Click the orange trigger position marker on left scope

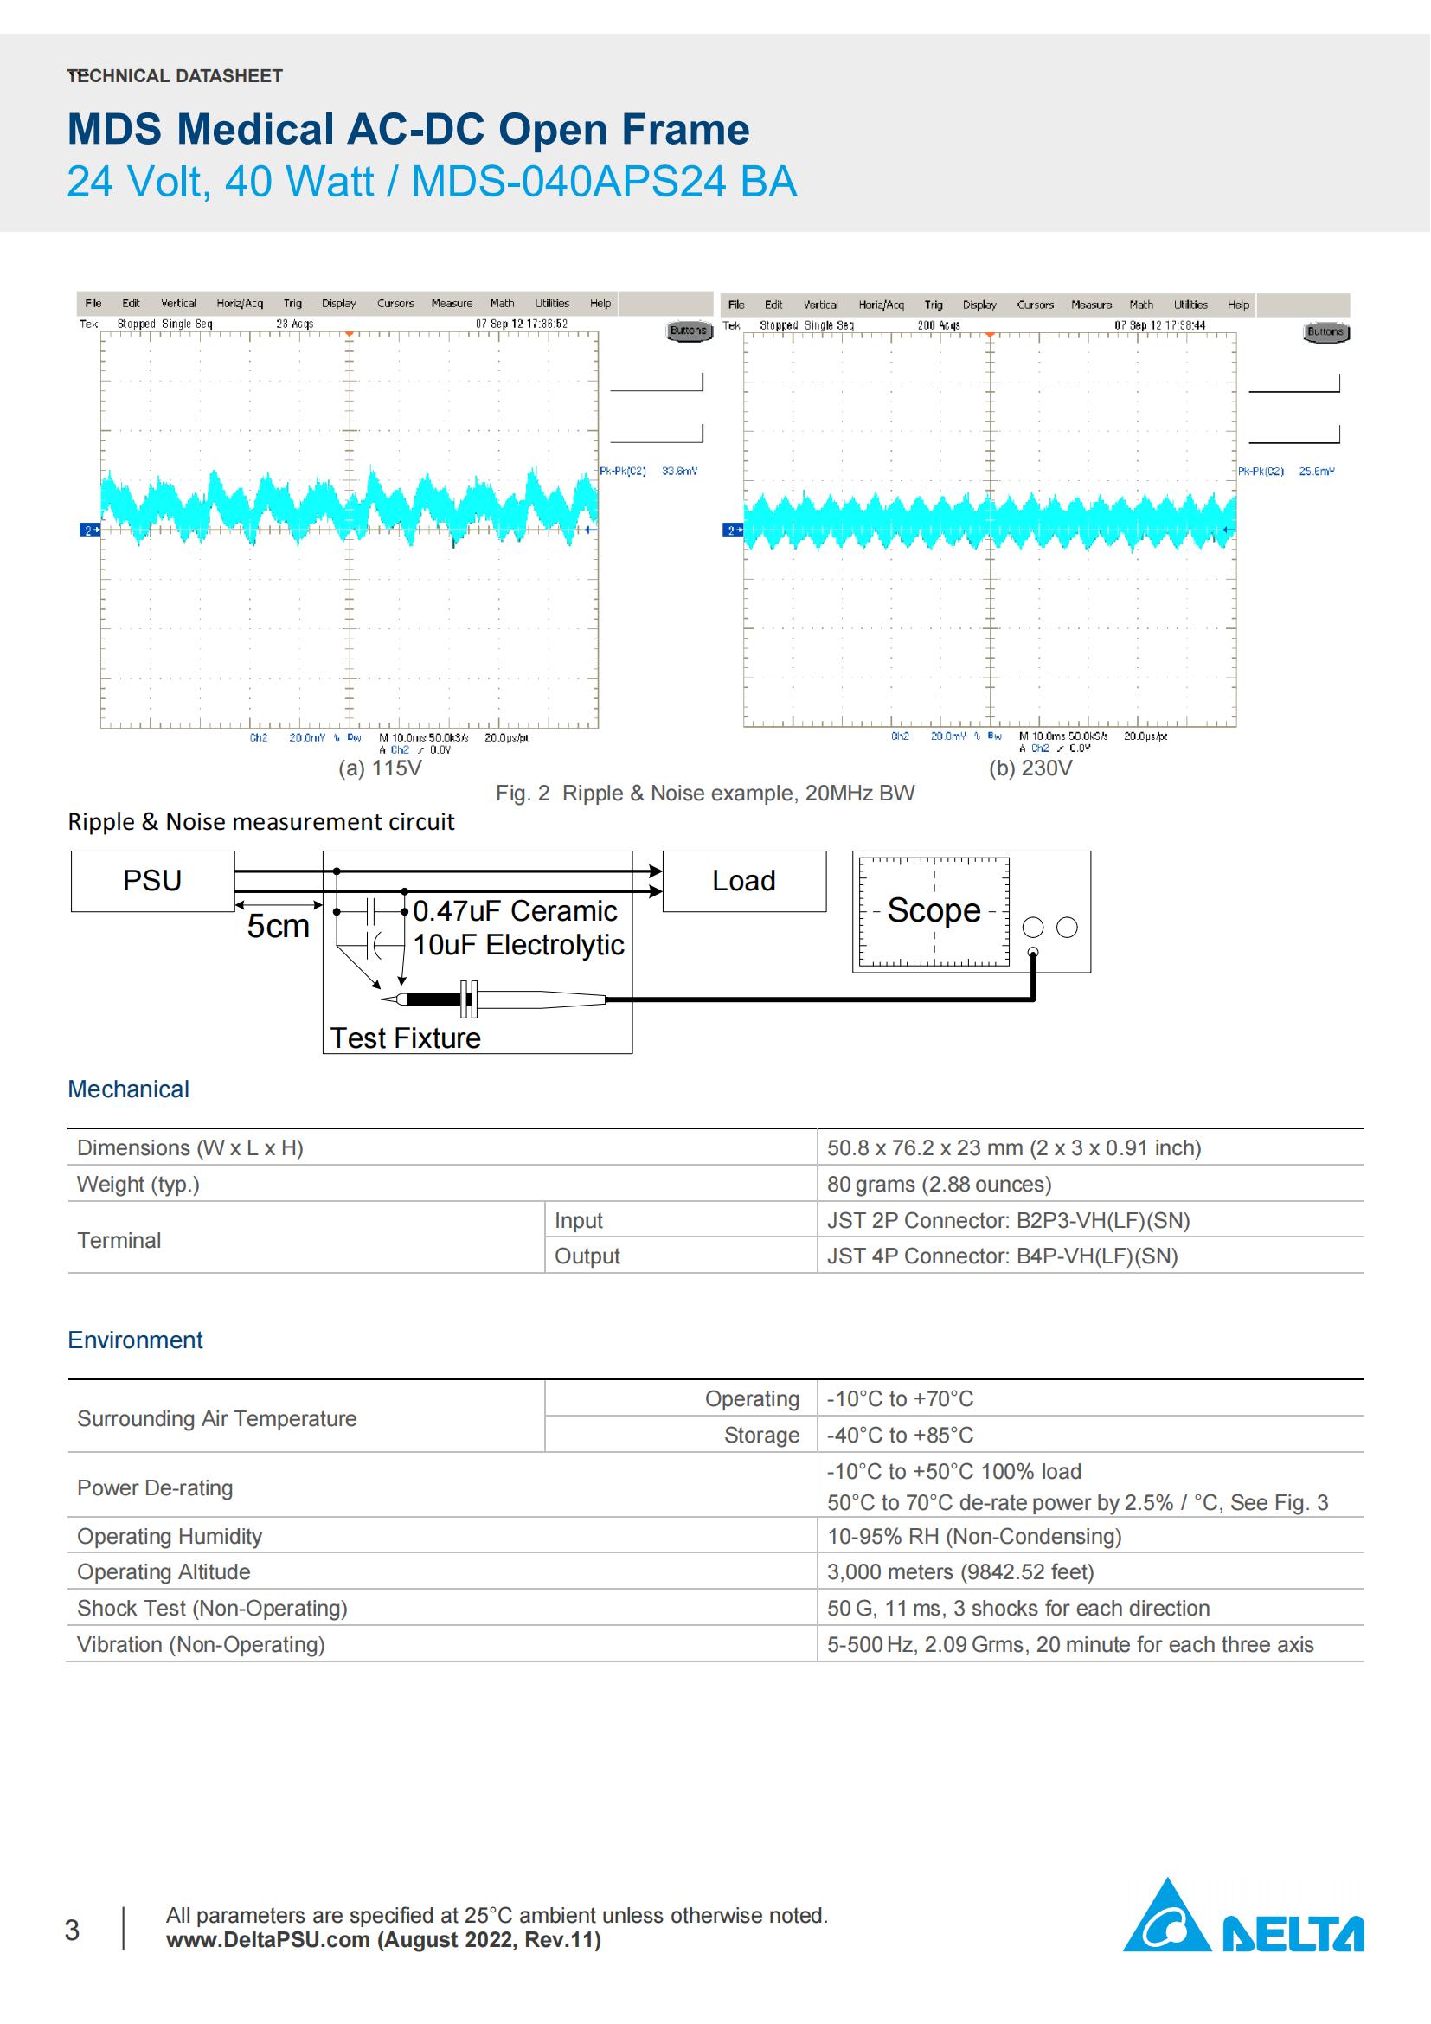[x=350, y=333]
